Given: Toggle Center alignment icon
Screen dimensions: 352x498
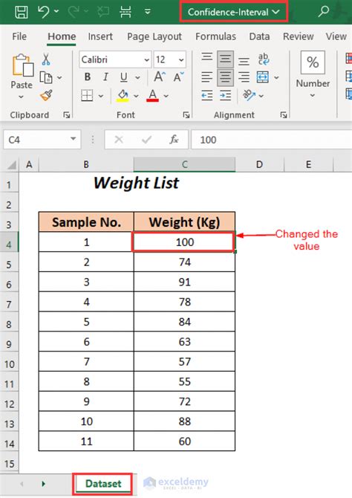Looking at the screenshot, I should click(x=225, y=77).
